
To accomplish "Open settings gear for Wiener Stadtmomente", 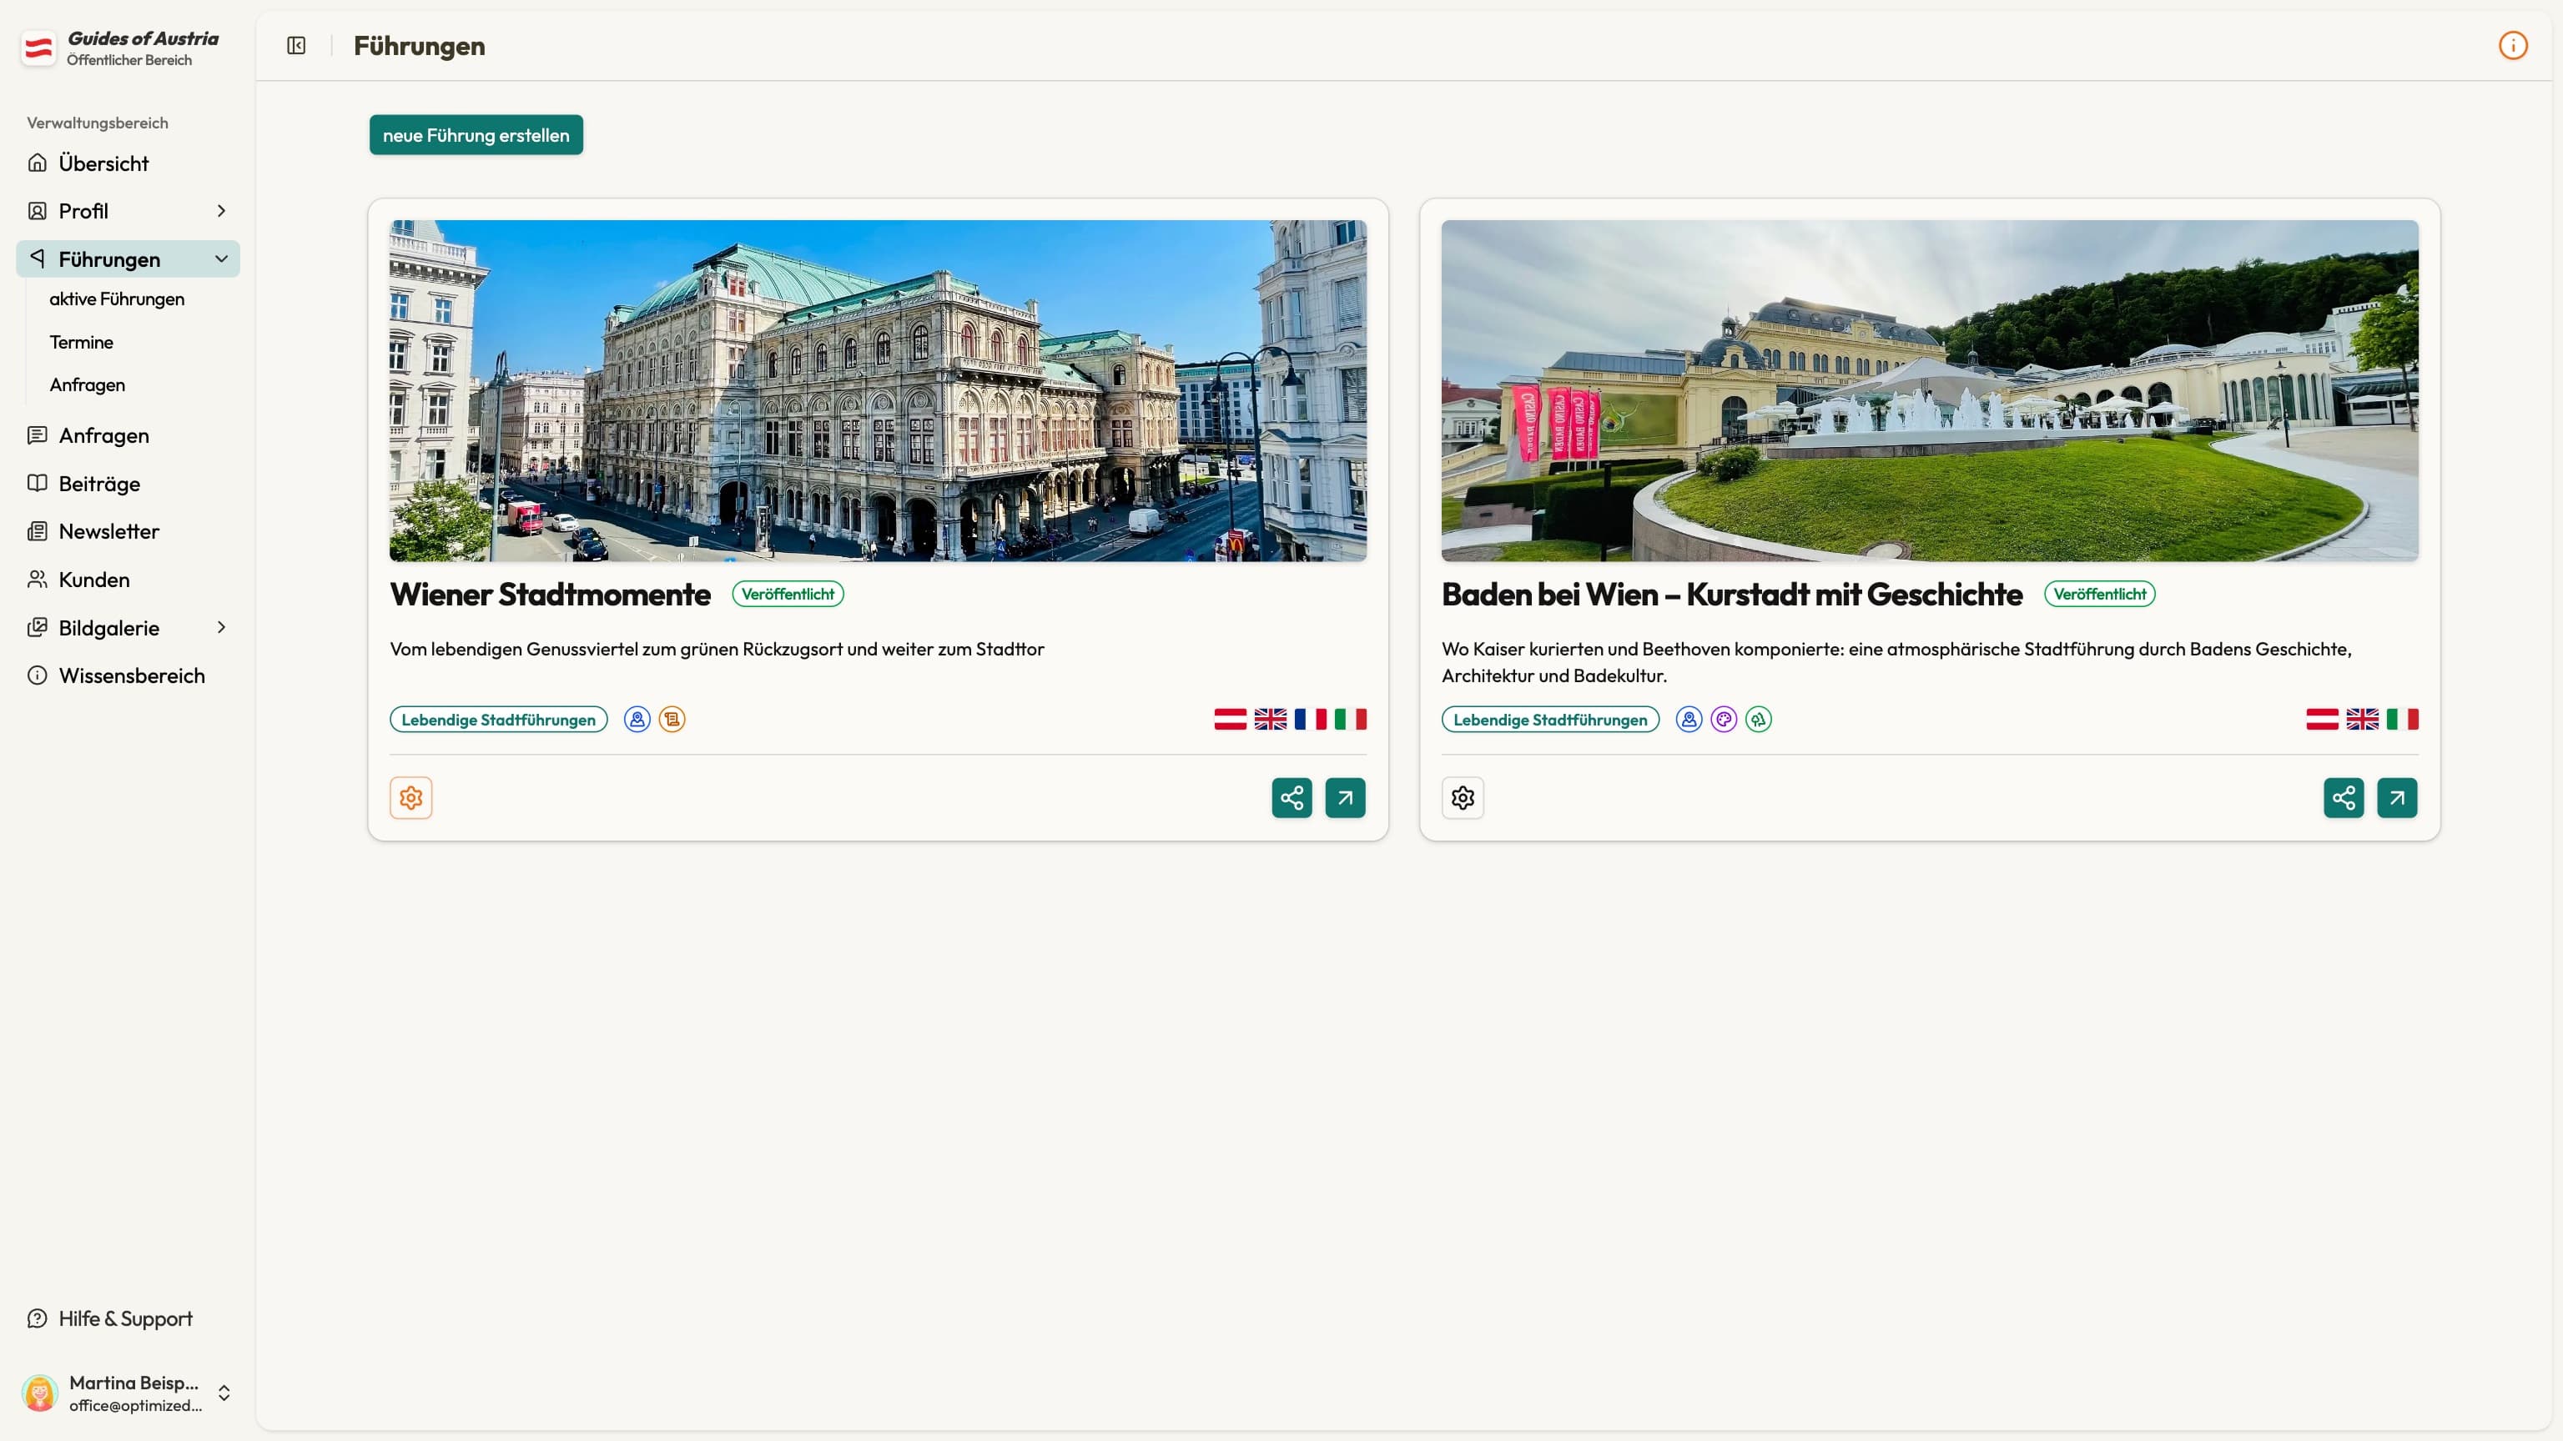I will tap(411, 797).
